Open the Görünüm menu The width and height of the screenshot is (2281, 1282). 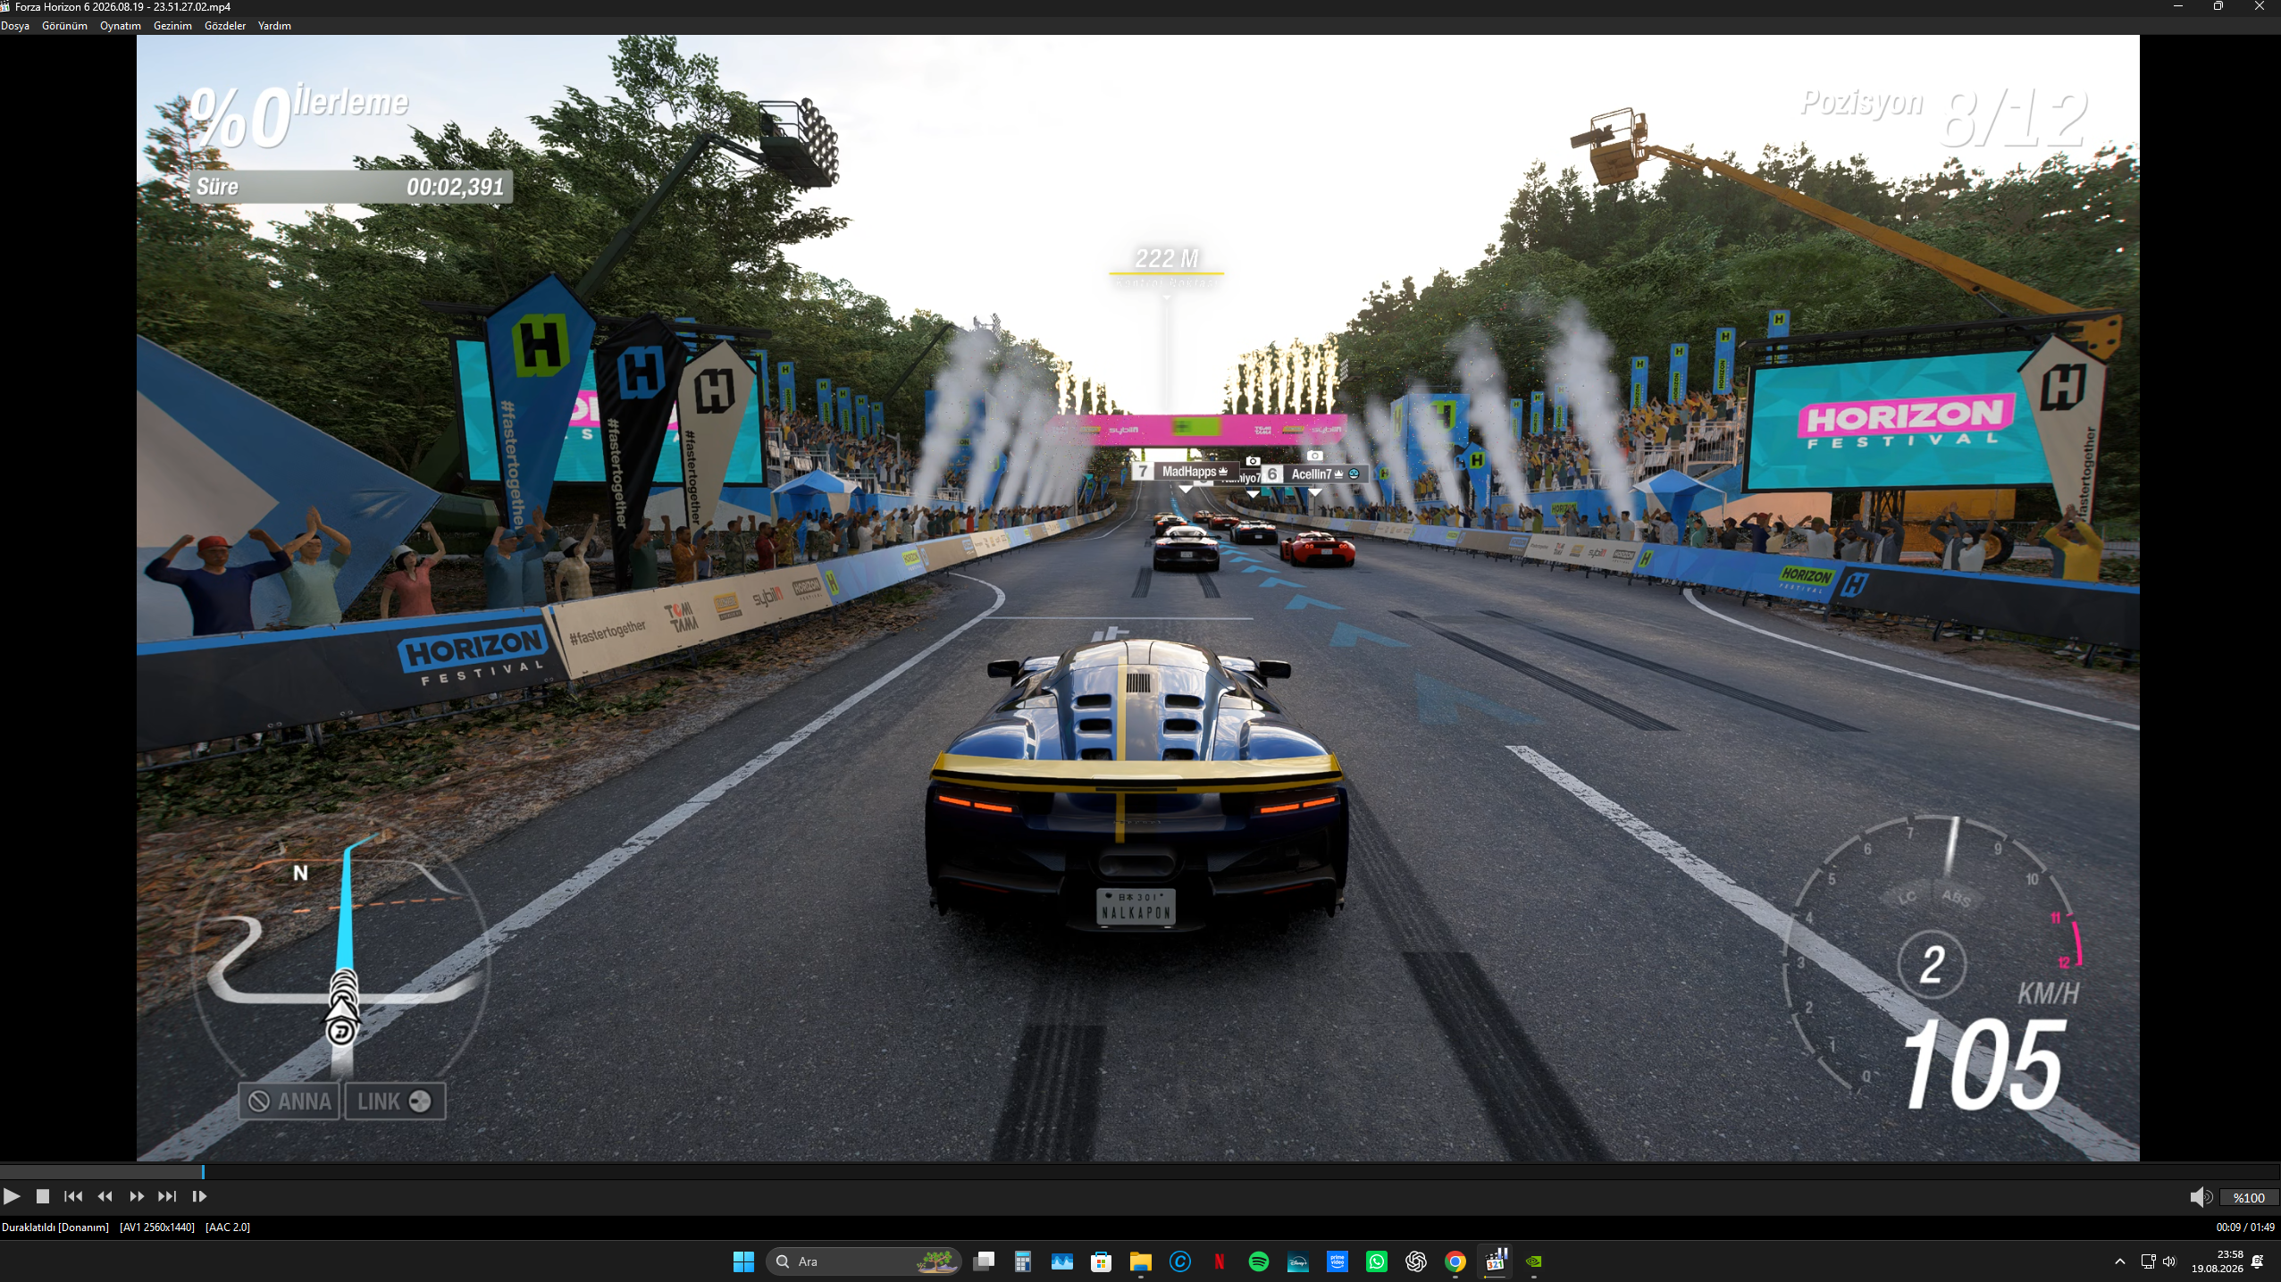pyautogui.click(x=64, y=26)
